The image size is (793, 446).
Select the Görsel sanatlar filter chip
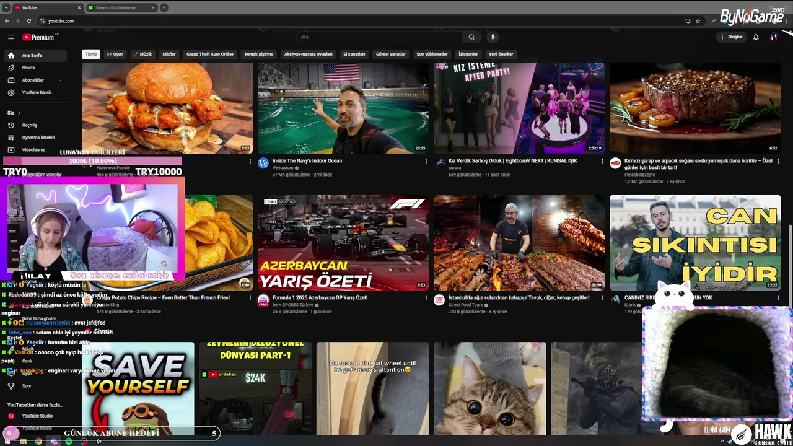tap(391, 54)
